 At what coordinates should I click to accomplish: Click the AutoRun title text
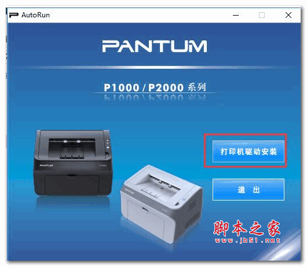click(35, 15)
